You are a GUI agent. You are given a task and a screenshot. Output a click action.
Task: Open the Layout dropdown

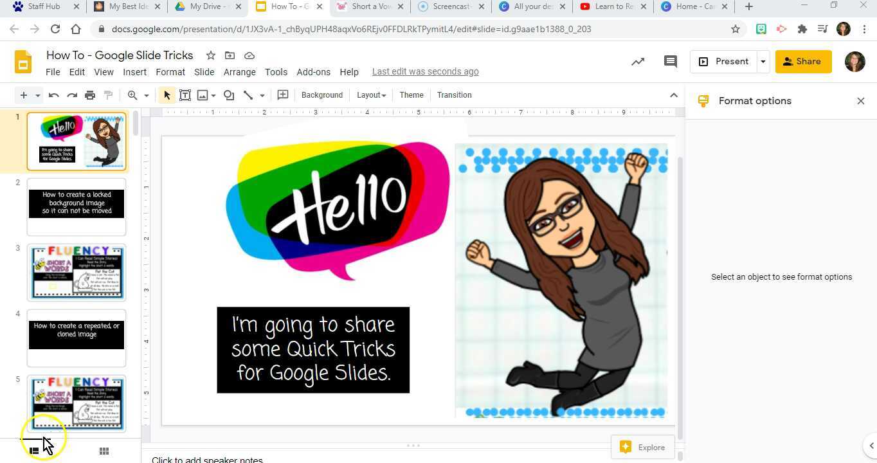point(371,95)
